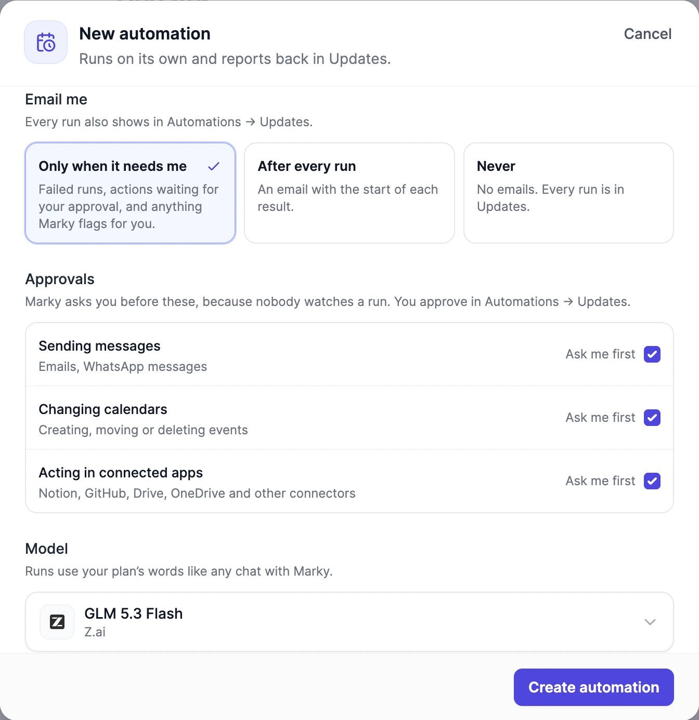Click the checkmark in 'Only when it needs me'
This screenshot has width=699, height=720.
click(214, 166)
